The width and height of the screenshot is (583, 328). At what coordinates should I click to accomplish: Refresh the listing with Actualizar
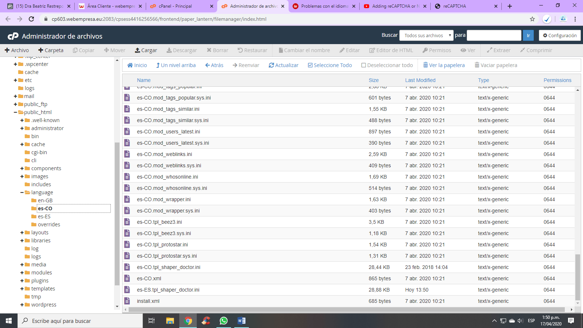click(283, 65)
